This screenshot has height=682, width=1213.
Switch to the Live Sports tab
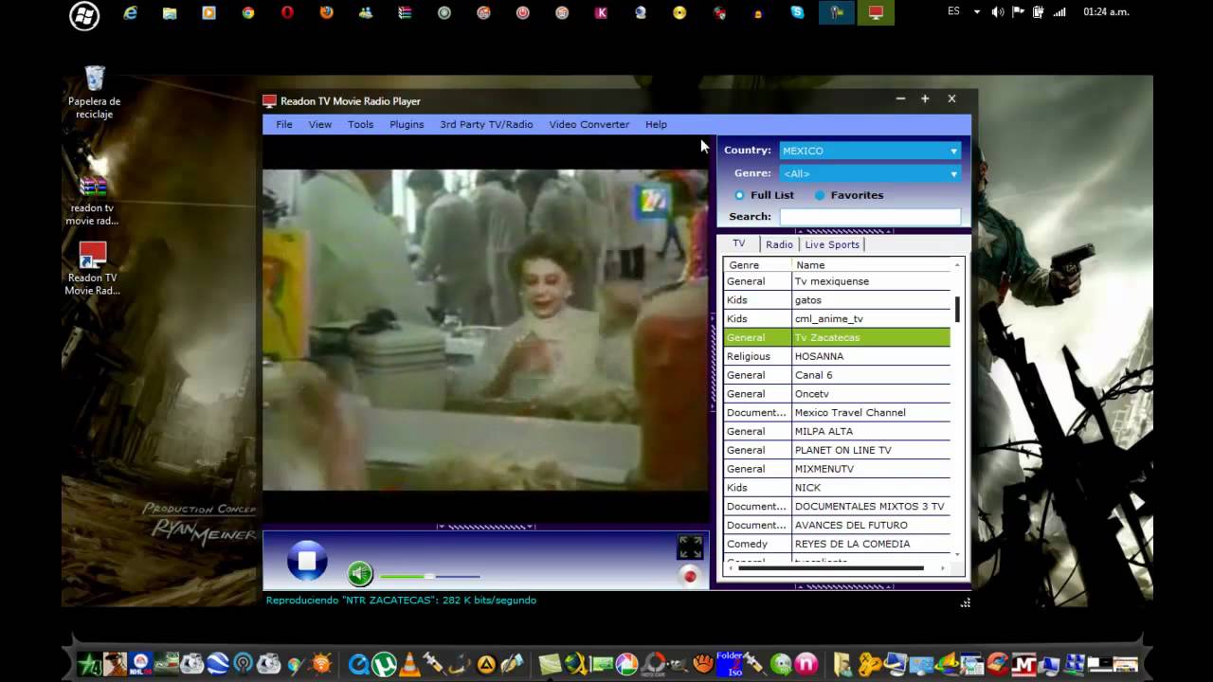click(x=832, y=244)
